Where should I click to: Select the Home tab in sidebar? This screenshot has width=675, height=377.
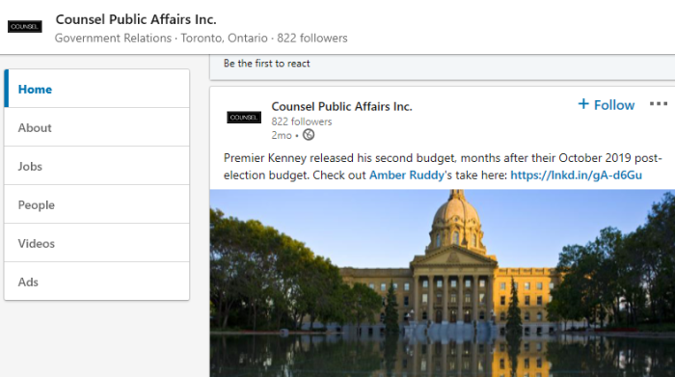click(96, 89)
